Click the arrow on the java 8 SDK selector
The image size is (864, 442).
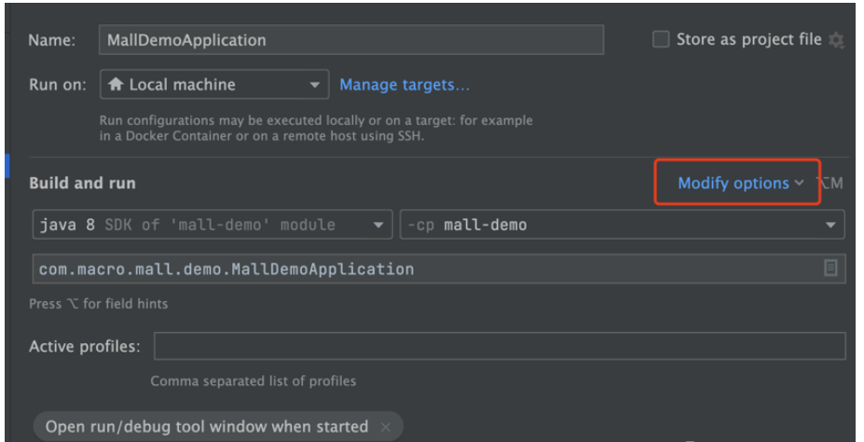pyautogui.click(x=377, y=225)
